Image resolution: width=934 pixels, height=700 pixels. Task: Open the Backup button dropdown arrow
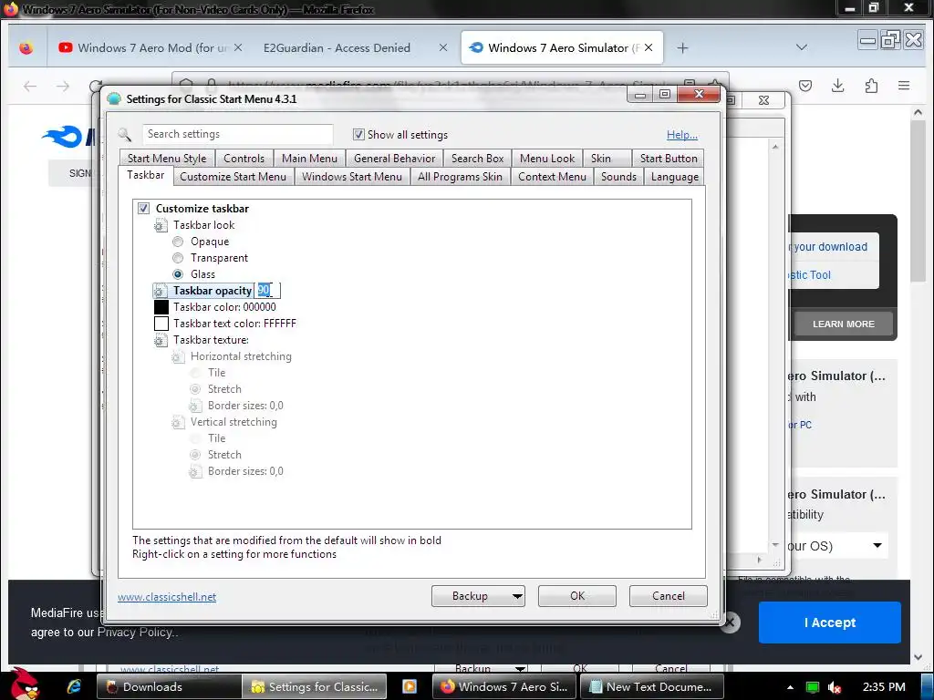pyautogui.click(x=517, y=596)
